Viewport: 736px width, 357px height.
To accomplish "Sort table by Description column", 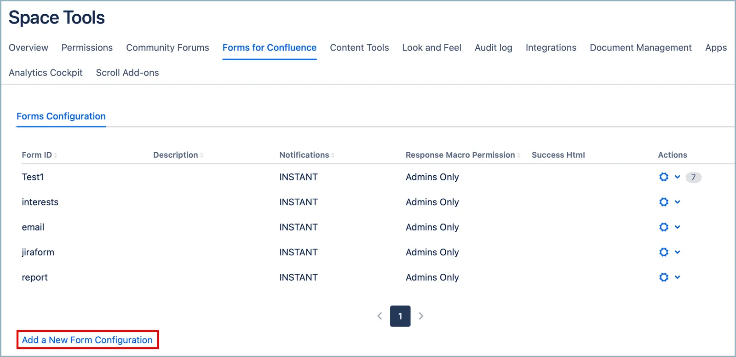I will (x=178, y=155).
